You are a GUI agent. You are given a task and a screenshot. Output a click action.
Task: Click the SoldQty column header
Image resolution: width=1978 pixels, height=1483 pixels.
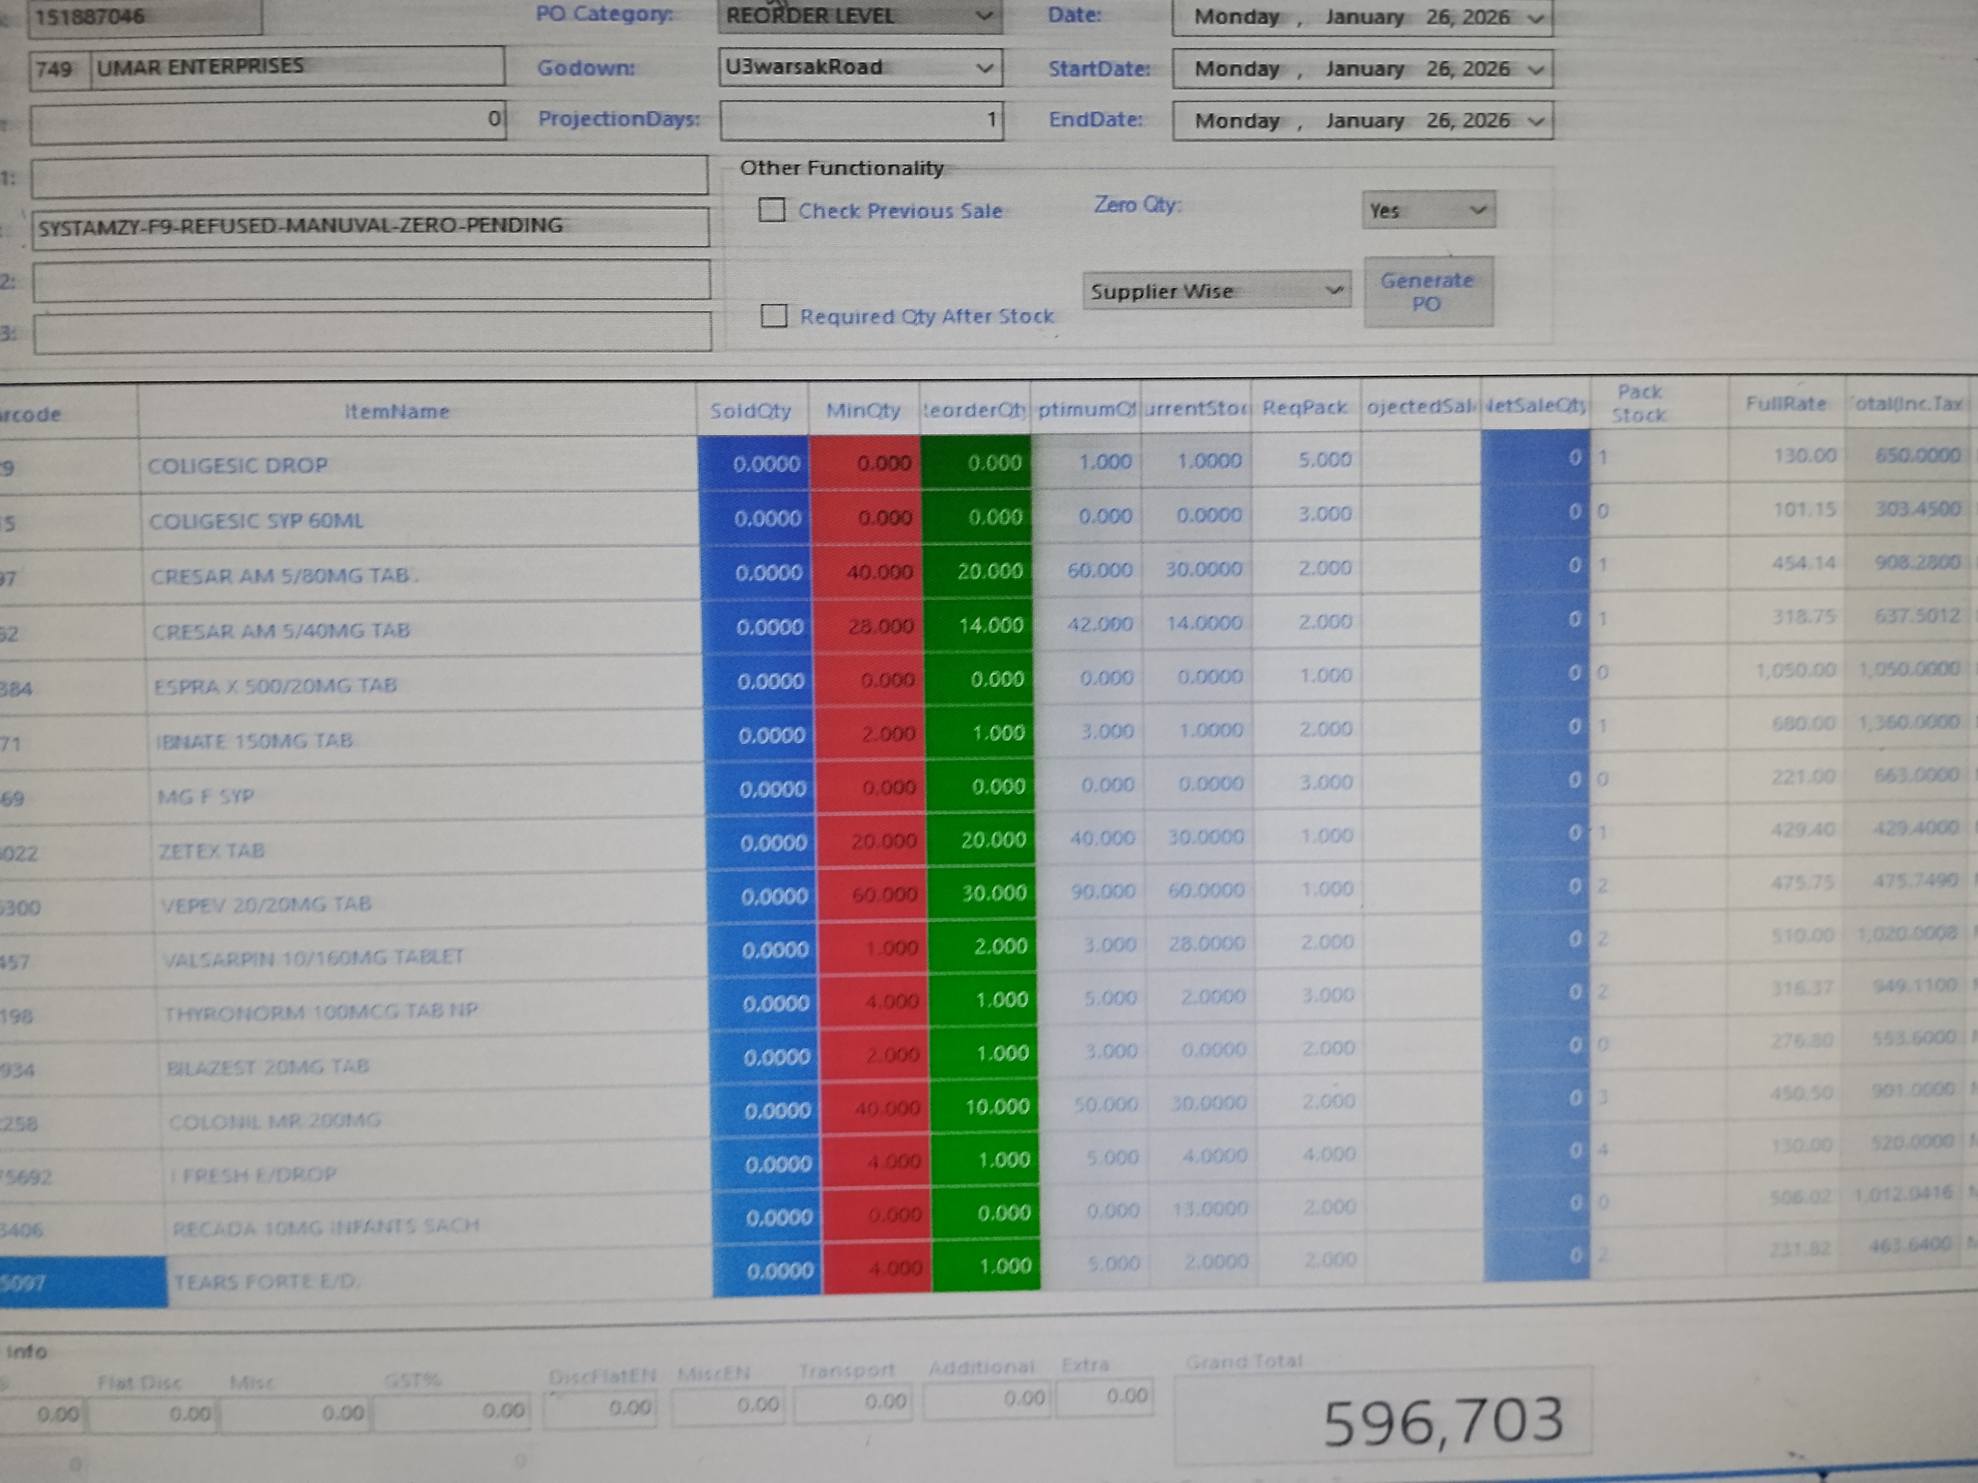[x=750, y=410]
